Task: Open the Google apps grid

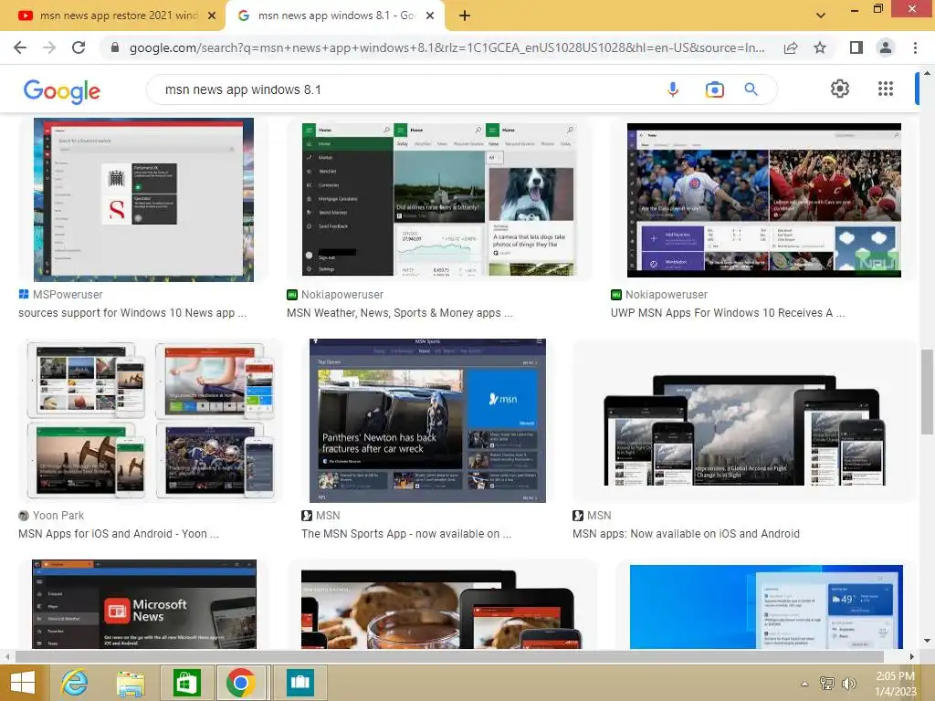Action: [886, 89]
